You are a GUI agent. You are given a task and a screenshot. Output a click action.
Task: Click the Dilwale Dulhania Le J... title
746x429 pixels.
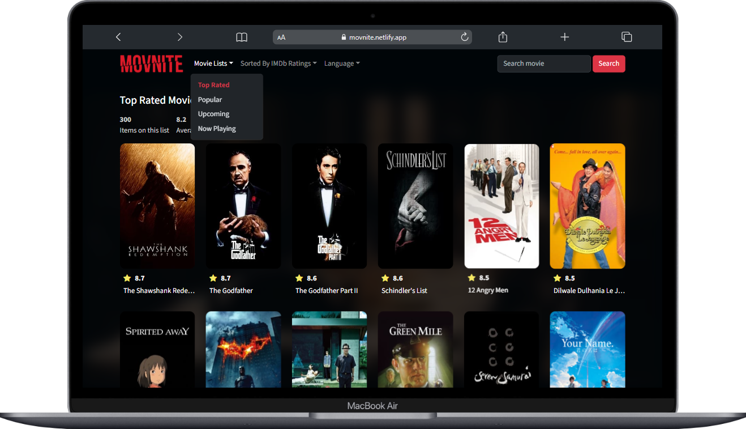click(589, 291)
